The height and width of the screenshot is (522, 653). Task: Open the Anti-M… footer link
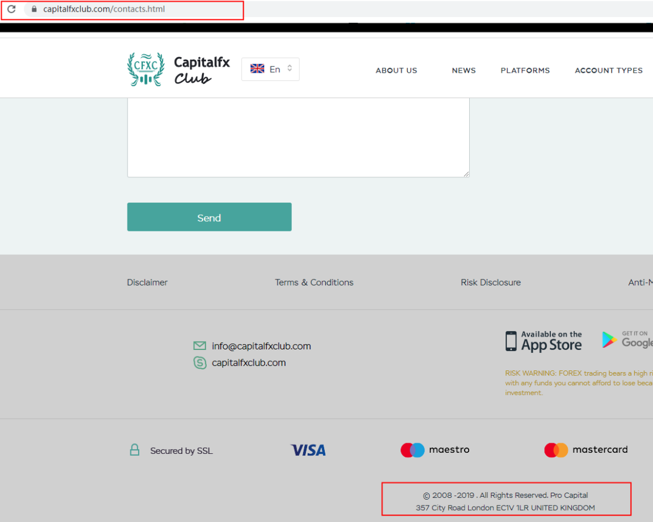click(641, 282)
